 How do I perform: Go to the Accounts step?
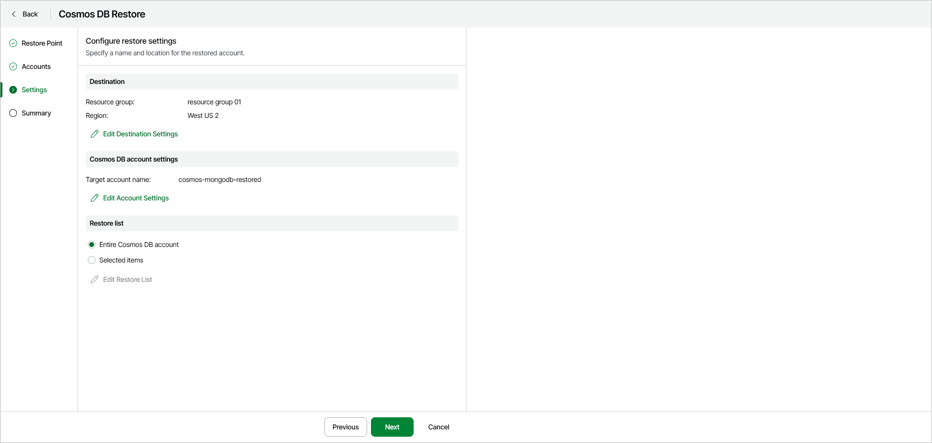(36, 66)
